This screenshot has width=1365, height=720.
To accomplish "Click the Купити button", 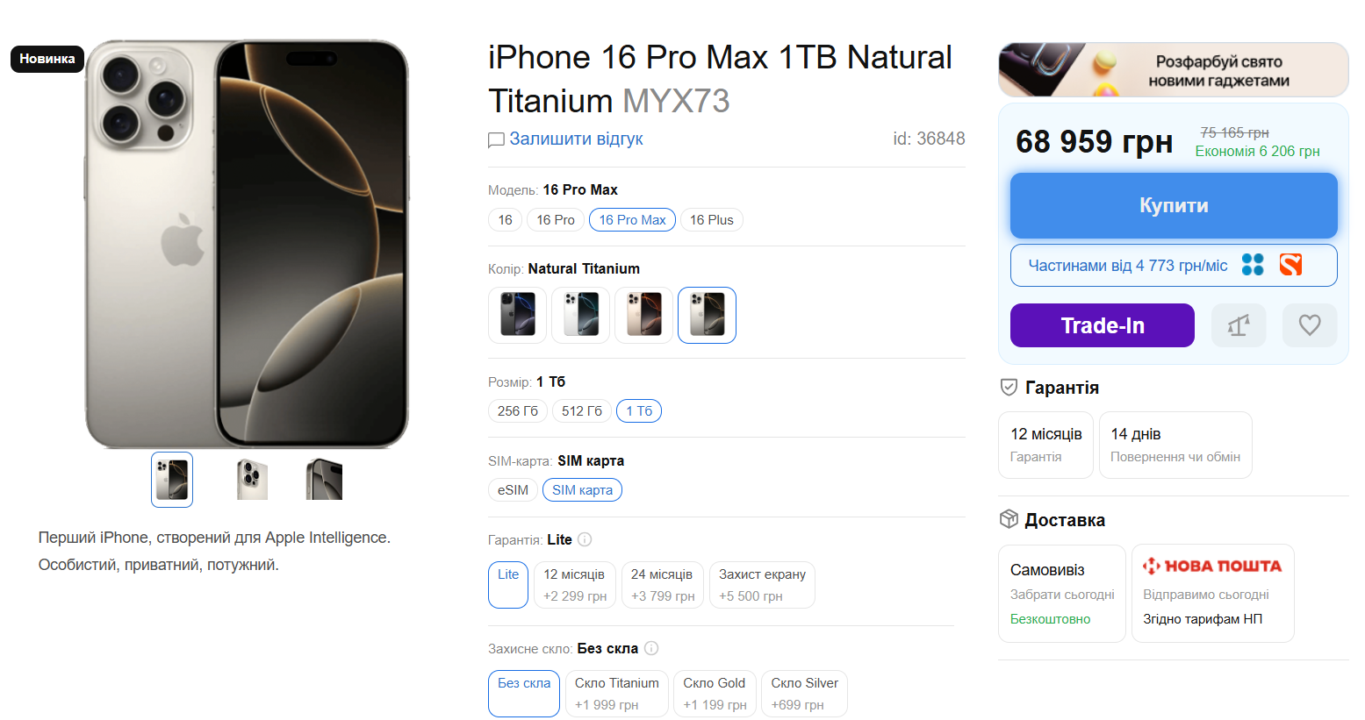I will tap(1174, 205).
